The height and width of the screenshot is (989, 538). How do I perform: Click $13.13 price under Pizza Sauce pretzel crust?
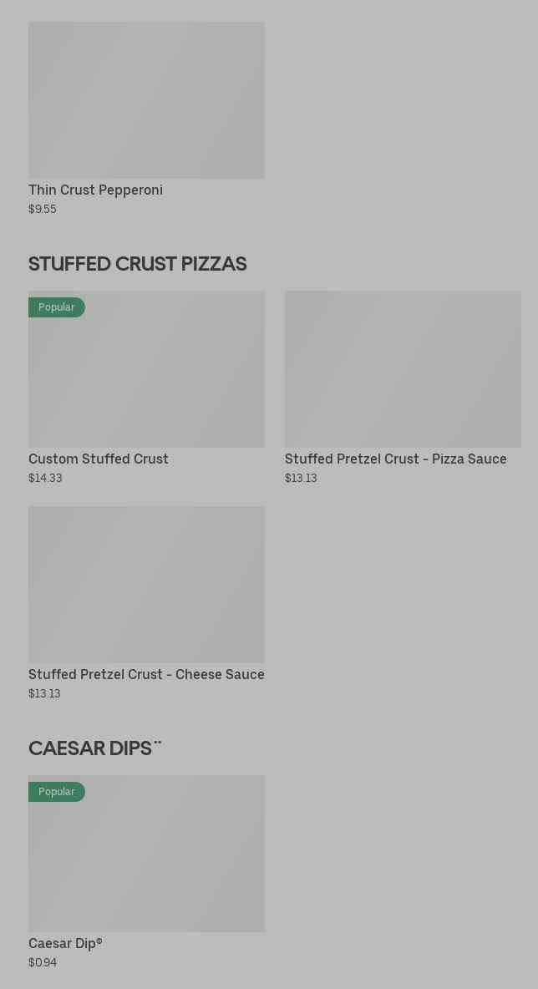coord(301,478)
